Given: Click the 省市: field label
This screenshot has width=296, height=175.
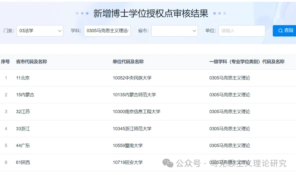Looking at the screenshot, I should click(x=143, y=31).
